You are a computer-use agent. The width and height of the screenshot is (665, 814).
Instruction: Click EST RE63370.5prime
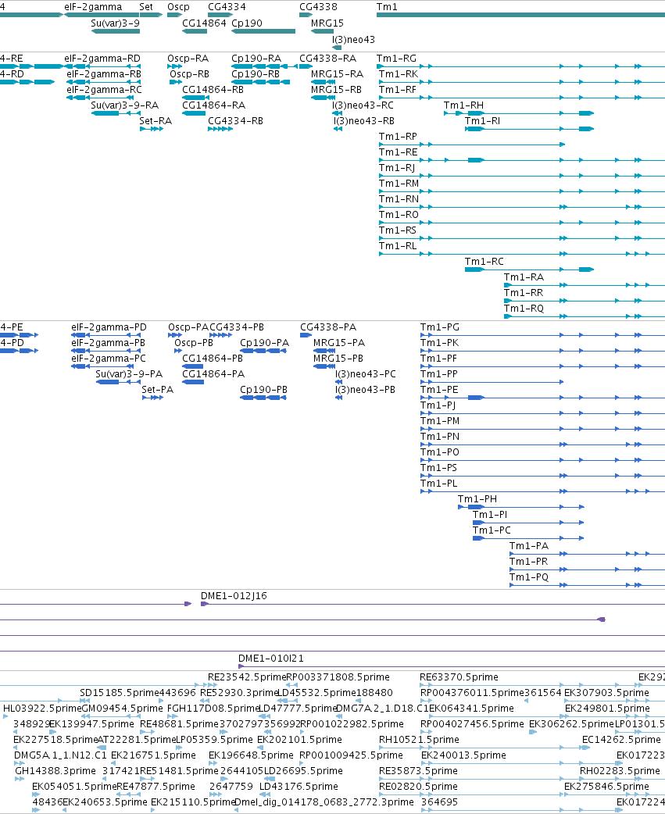tap(459, 677)
